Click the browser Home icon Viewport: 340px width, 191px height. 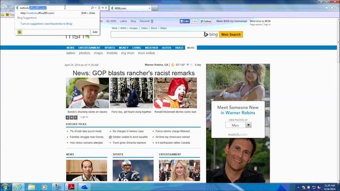pyautogui.click(x=327, y=8)
